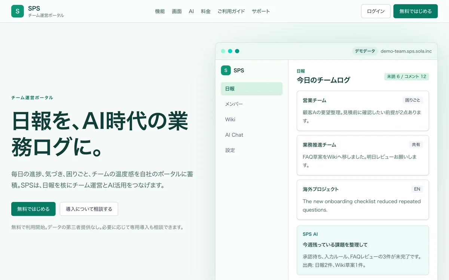The height and width of the screenshot is (280, 449).
Task: Click demo-team.sps.sola.inc address text
Action: [x=406, y=51]
